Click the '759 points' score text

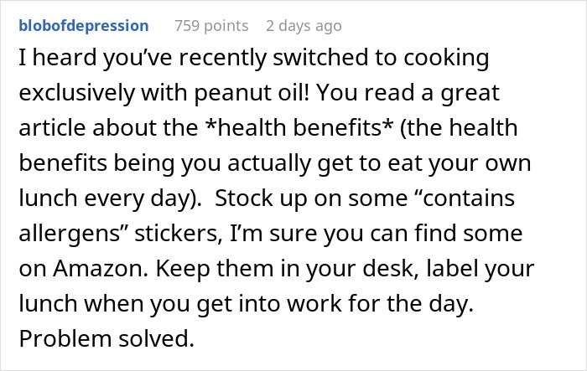pyautogui.click(x=210, y=26)
